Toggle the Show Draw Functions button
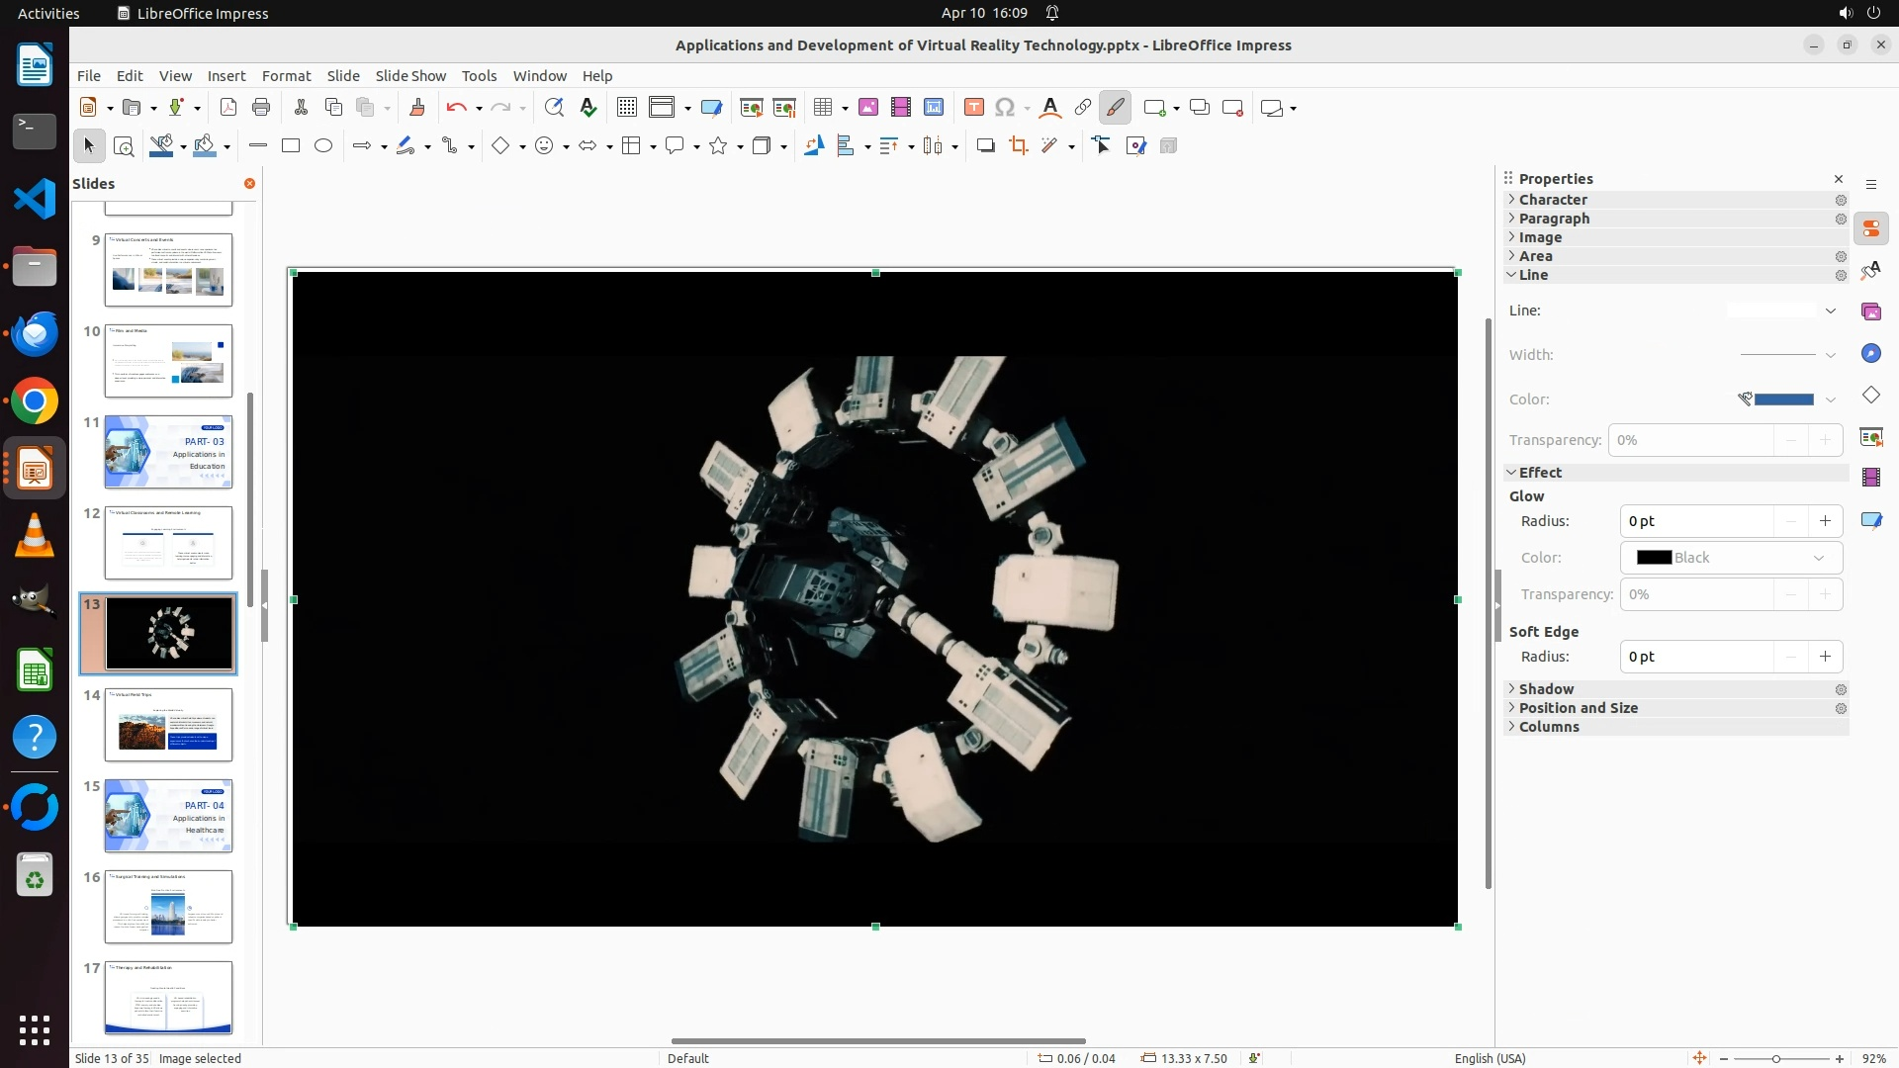 click(x=1115, y=108)
